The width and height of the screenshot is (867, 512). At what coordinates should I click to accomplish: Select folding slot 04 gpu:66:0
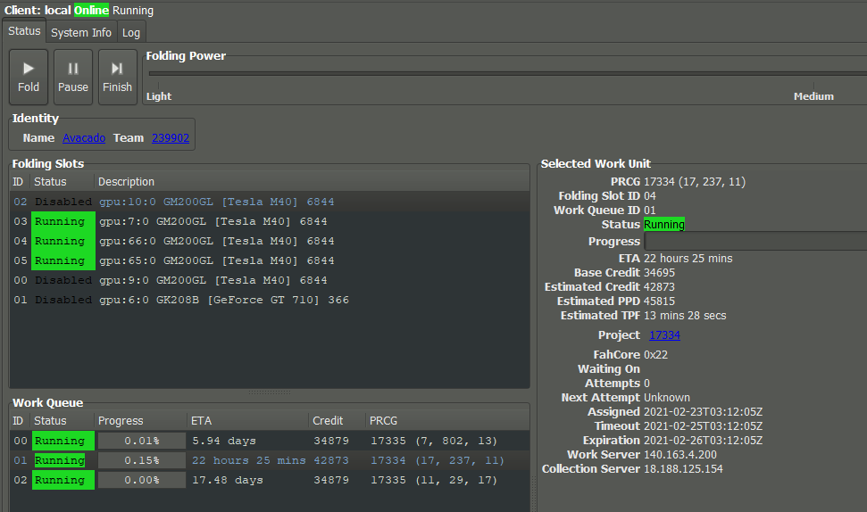pyautogui.click(x=270, y=241)
